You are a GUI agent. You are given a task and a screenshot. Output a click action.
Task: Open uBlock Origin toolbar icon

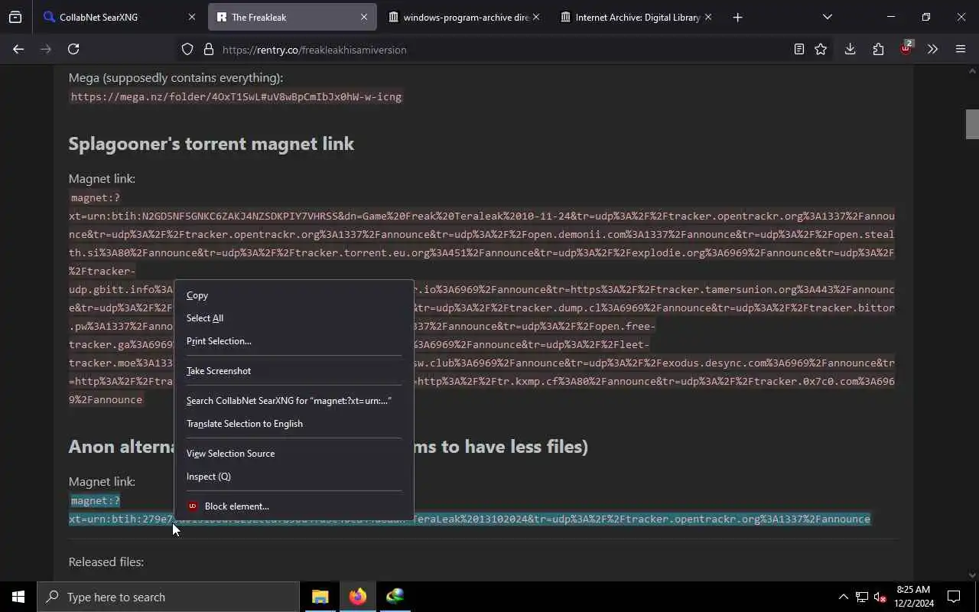click(x=906, y=48)
